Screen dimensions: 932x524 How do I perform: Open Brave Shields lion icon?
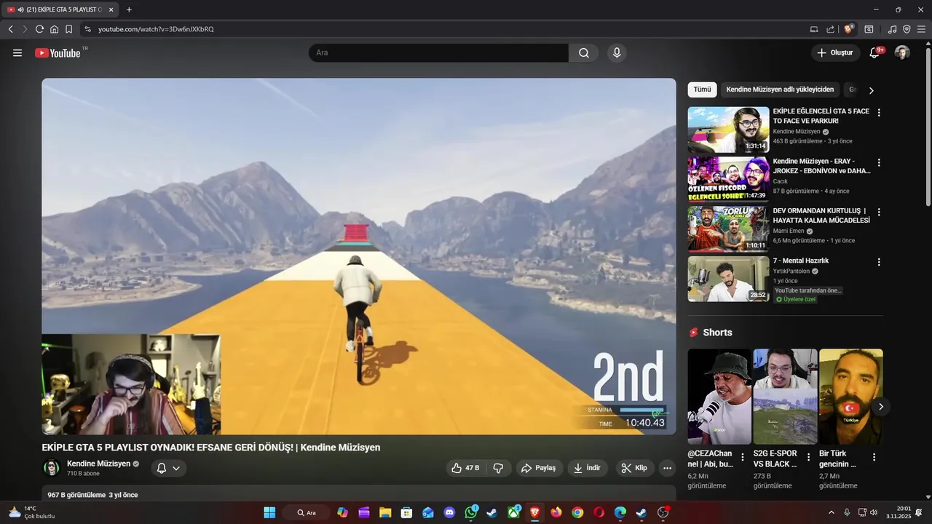tap(849, 29)
